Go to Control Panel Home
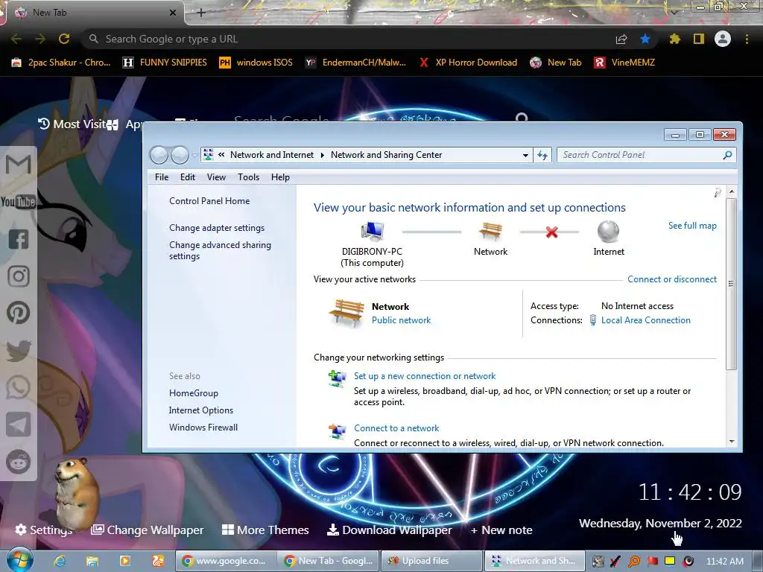This screenshot has width=763, height=572. click(x=209, y=201)
